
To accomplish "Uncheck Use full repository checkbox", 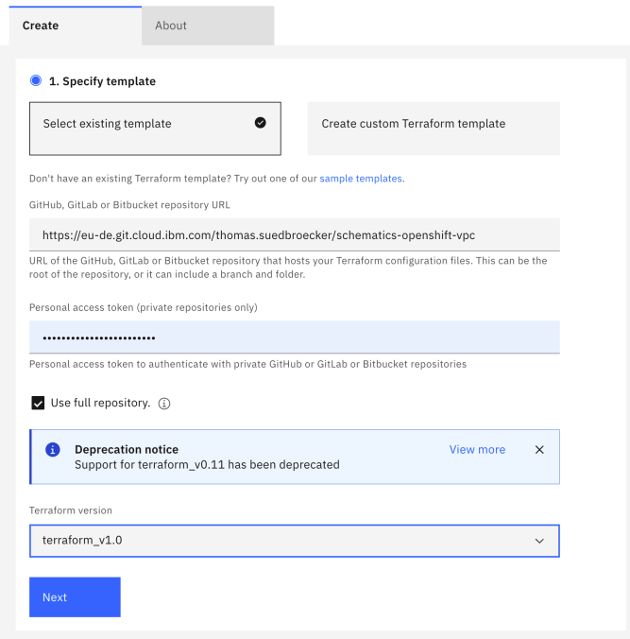I will pos(38,403).
